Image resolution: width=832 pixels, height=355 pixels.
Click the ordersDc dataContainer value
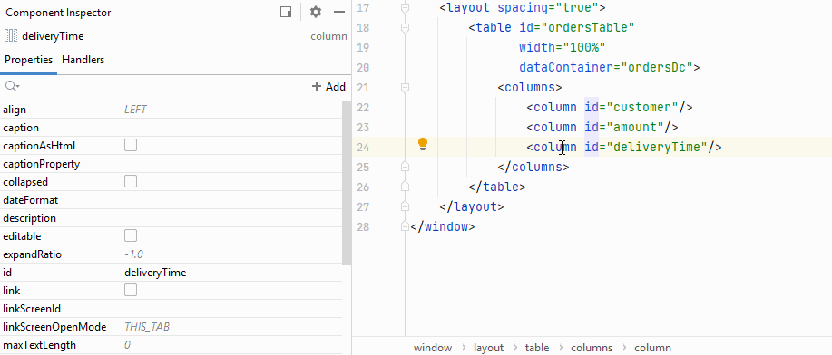pyautogui.click(x=657, y=67)
